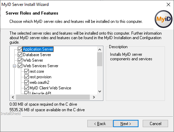Click the vertical scrollbar up arrow
174x132 pixels.
click(x=100, y=50)
